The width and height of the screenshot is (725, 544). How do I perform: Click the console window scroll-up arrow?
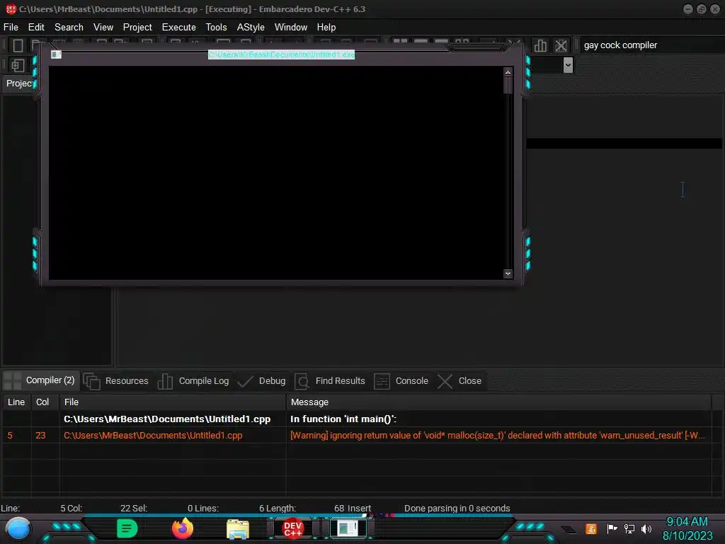[508, 72]
